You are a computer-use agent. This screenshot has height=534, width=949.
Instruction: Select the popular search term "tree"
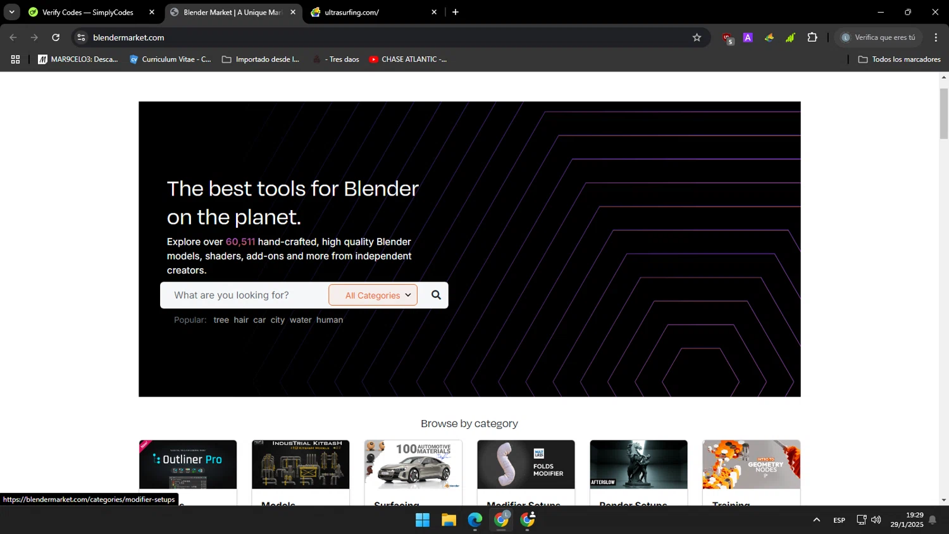click(x=221, y=320)
